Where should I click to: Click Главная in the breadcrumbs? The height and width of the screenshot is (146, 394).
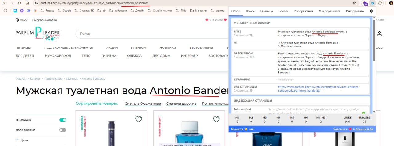pos(21,79)
